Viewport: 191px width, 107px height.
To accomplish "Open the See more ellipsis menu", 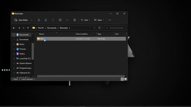I will pos(110,20).
